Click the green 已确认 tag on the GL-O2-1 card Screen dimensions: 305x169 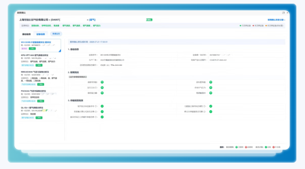pos(39,118)
